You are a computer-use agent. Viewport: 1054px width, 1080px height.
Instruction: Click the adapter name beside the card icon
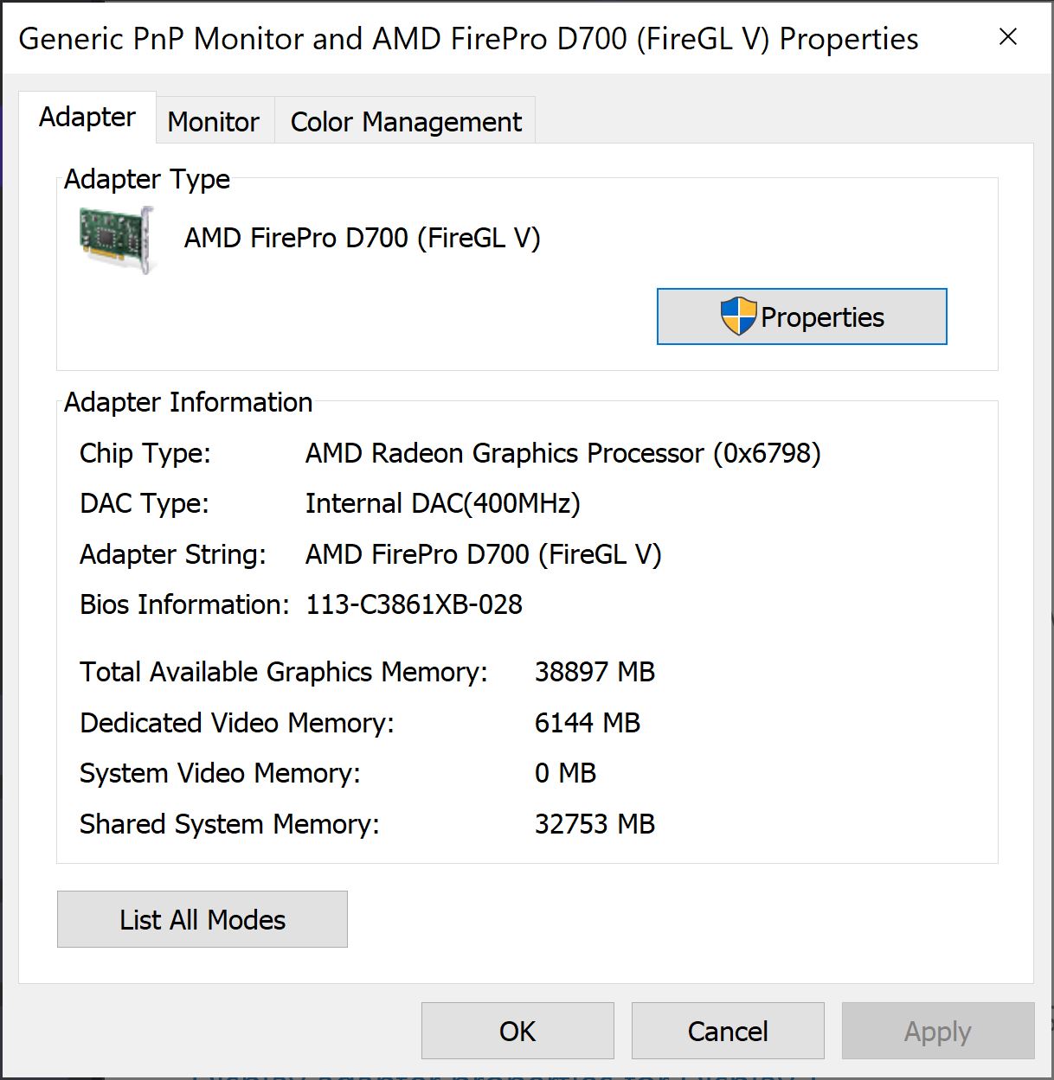click(362, 238)
